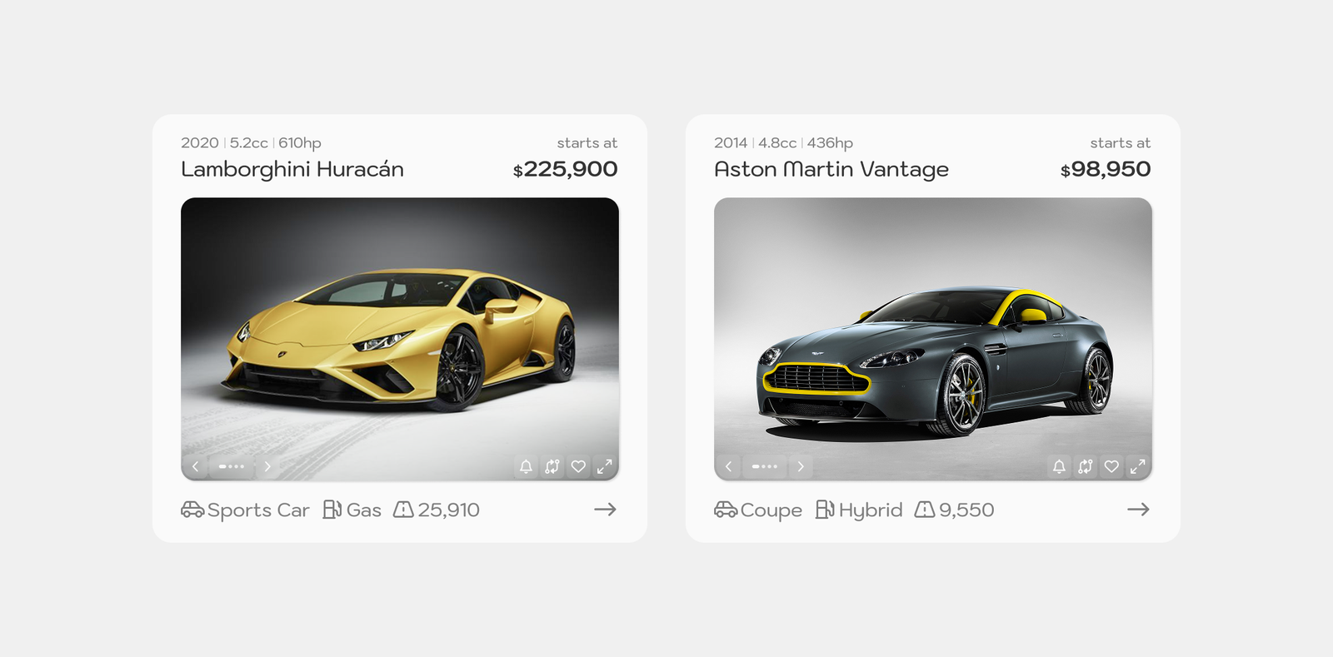Favorite the Lamborghini Huracán with heart icon
Screen dimensions: 1333x657
(578, 466)
